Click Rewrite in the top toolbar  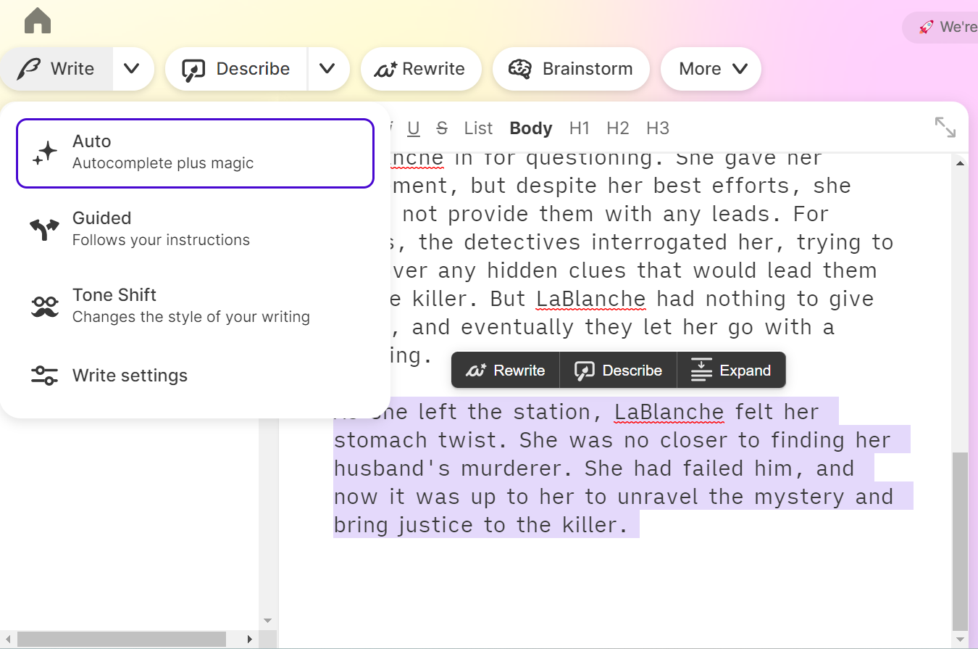421,69
